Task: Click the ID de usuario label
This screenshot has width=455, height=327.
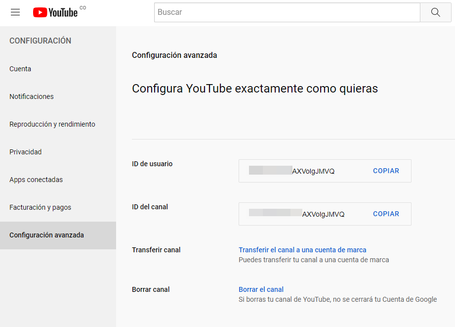Action: [152, 164]
